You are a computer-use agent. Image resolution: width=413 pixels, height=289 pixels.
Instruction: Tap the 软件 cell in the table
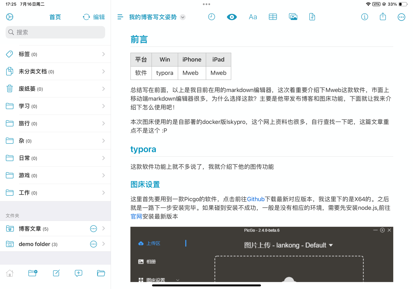coord(141,73)
